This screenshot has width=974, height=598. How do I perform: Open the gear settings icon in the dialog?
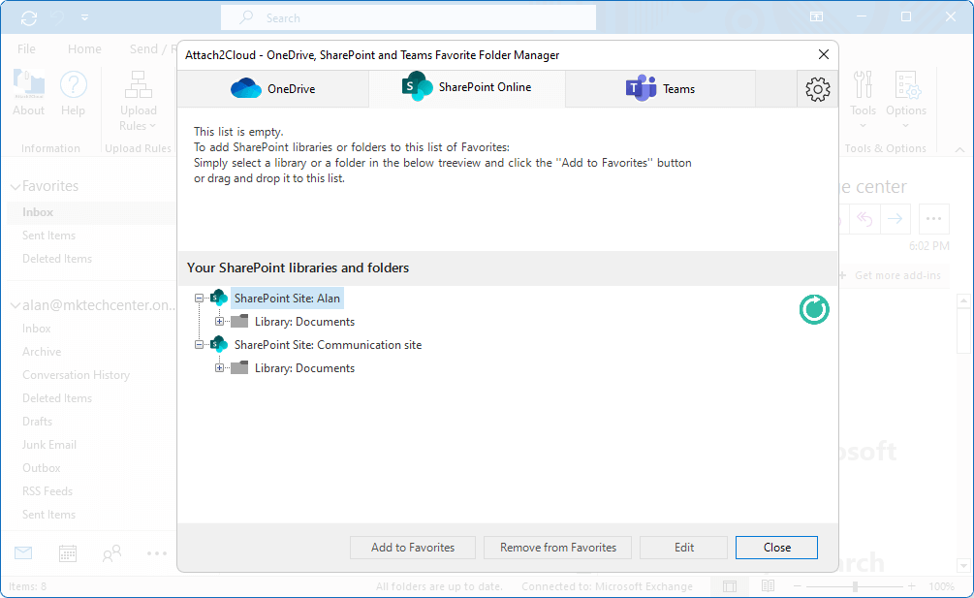point(817,88)
